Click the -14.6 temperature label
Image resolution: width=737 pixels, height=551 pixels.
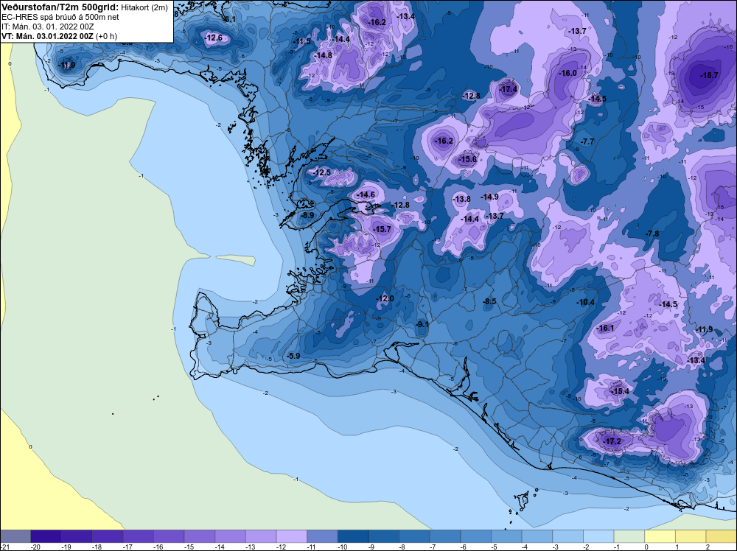point(366,194)
